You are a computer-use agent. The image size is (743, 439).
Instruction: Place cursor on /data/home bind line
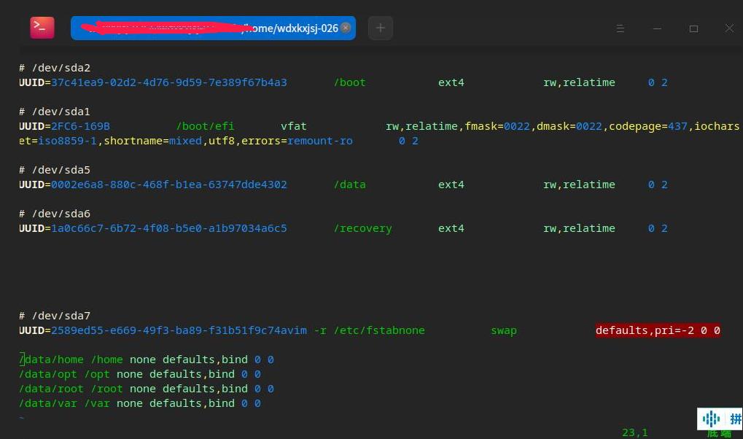click(146, 360)
